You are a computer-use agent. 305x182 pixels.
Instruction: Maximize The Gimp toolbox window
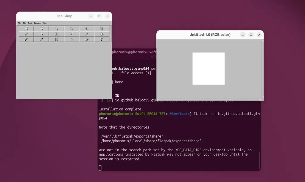99,16
